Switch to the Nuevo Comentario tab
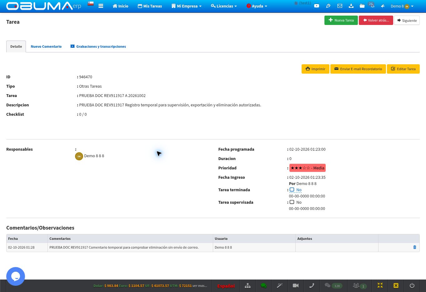426x292 pixels. (x=46, y=46)
